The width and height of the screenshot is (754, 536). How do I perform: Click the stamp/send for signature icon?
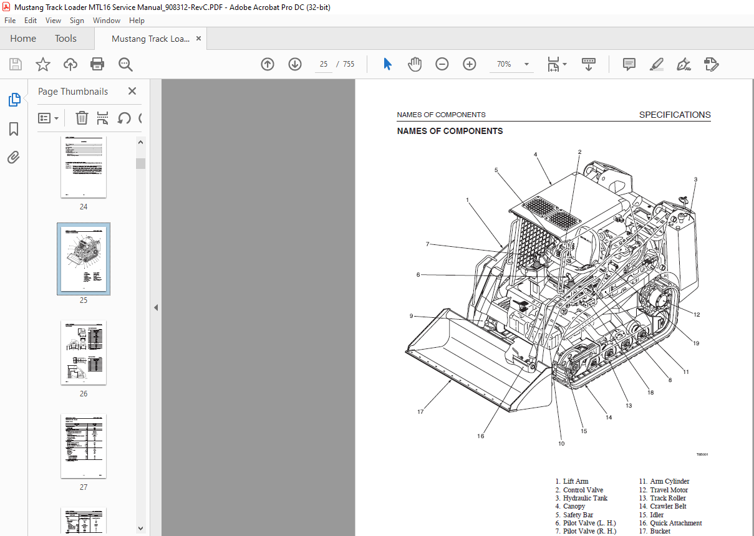711,64
